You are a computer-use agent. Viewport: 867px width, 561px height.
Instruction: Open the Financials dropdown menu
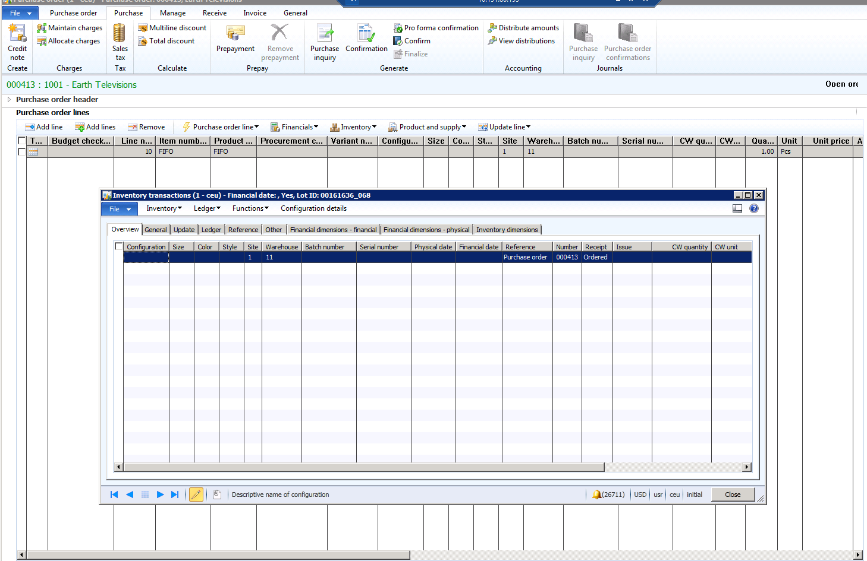[296, 127]
